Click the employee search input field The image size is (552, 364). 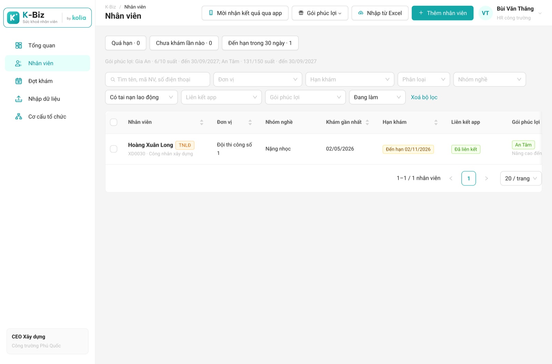coord(158,79)
